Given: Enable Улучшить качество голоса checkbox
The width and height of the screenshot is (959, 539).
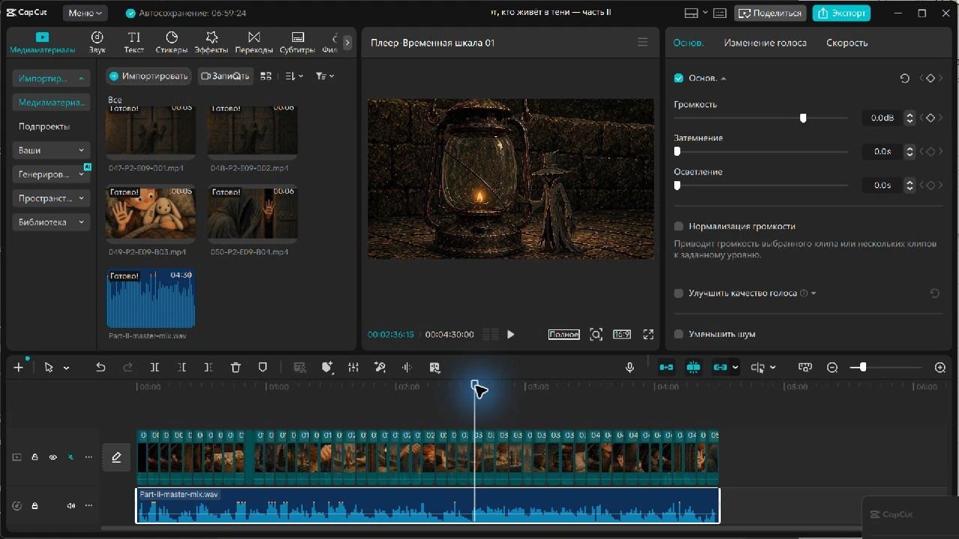Looking at the screenshot, I should (679, 293).
